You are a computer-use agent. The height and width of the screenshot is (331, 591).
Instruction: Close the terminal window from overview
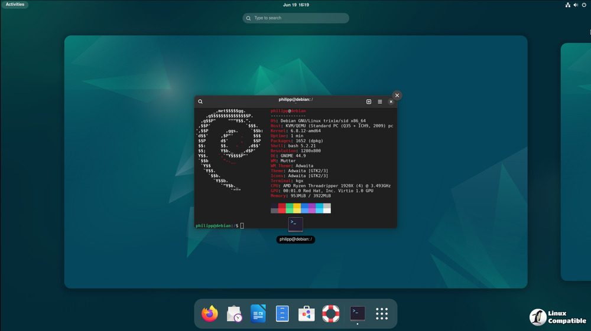[x=397, y=95]
